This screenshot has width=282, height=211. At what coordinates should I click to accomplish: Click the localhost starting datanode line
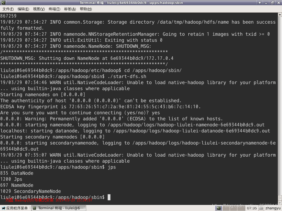pos(135,131)
